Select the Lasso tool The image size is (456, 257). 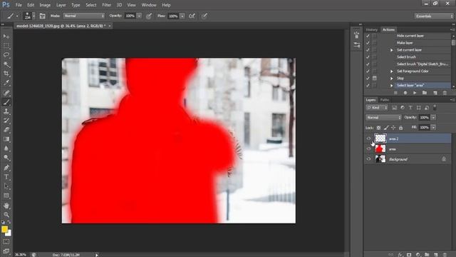pos(6,55)
